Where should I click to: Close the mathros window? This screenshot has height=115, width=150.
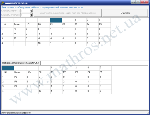pos(144,2)
